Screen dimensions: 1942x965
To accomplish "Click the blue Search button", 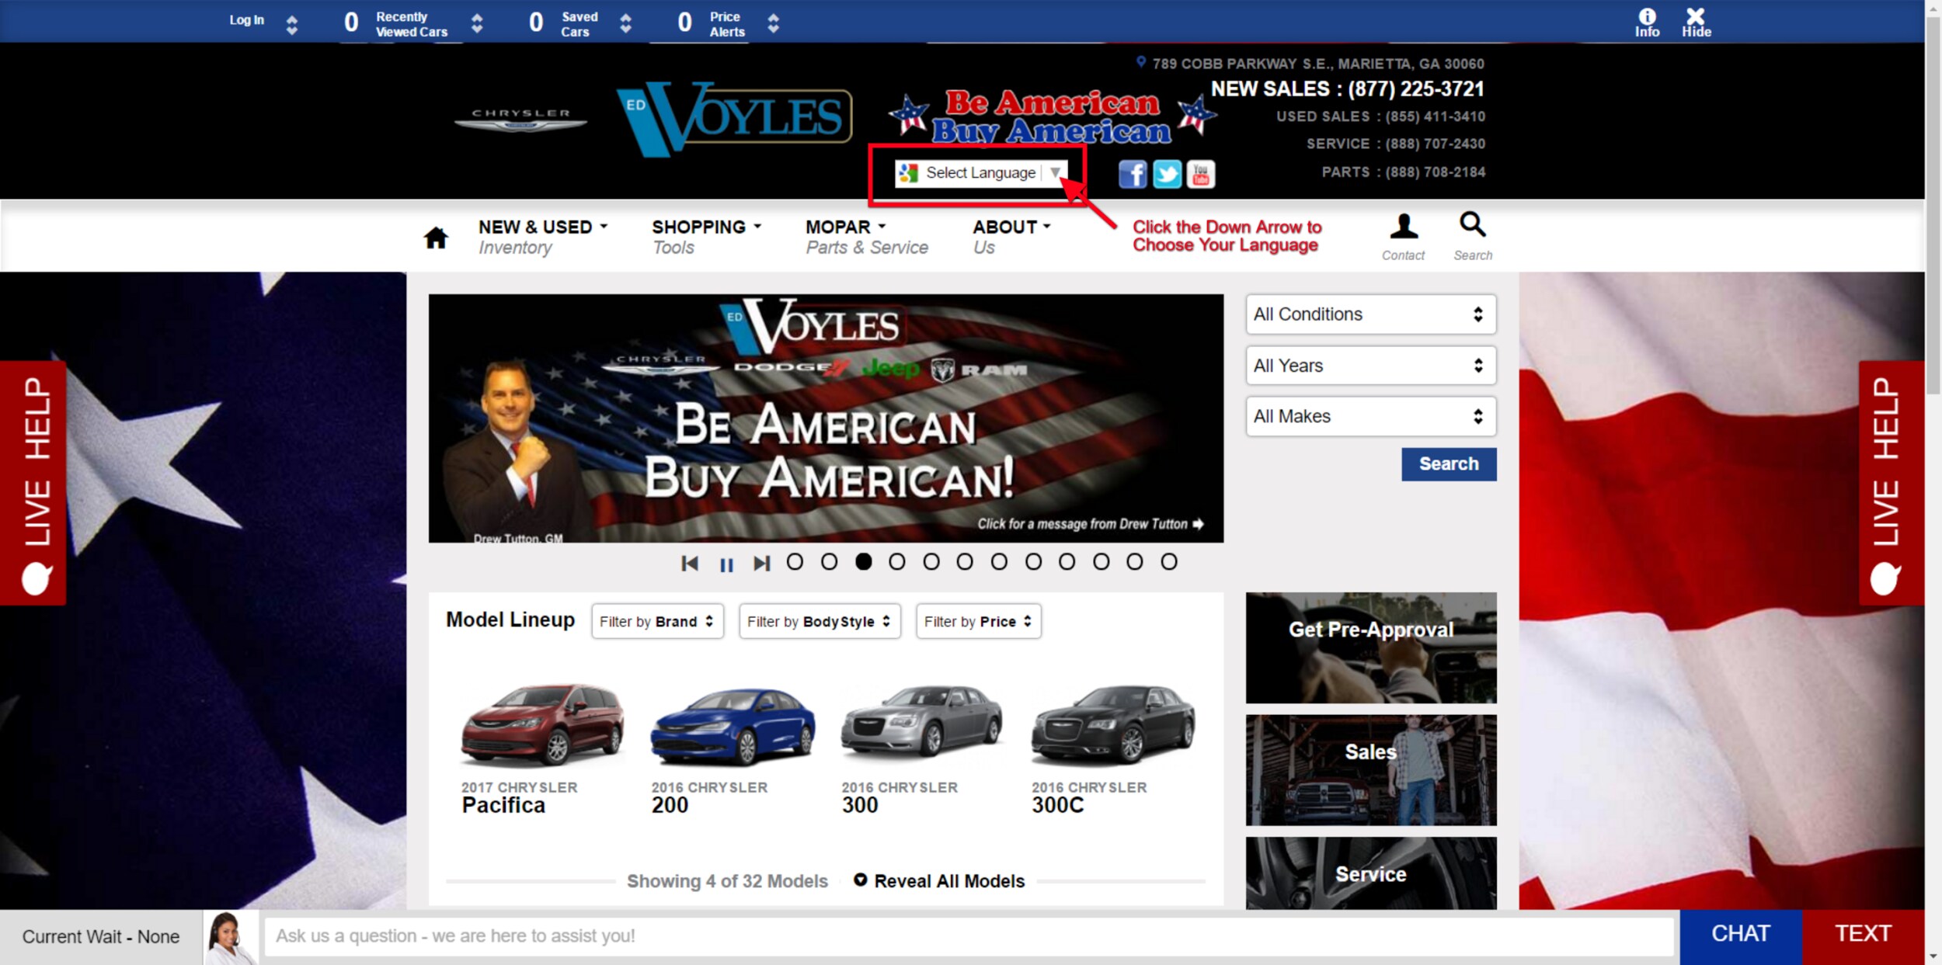I will coord(1448,464).
